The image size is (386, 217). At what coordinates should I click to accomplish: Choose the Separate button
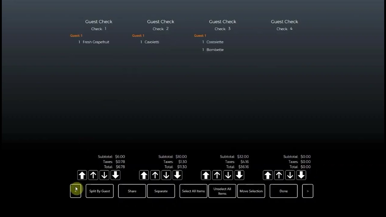tap(161, 191)
